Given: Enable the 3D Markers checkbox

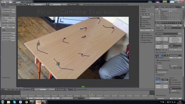Looking at the screenshot, I should click(141, 21).
